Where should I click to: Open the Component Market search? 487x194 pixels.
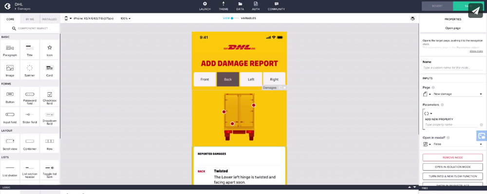(30, 29)
